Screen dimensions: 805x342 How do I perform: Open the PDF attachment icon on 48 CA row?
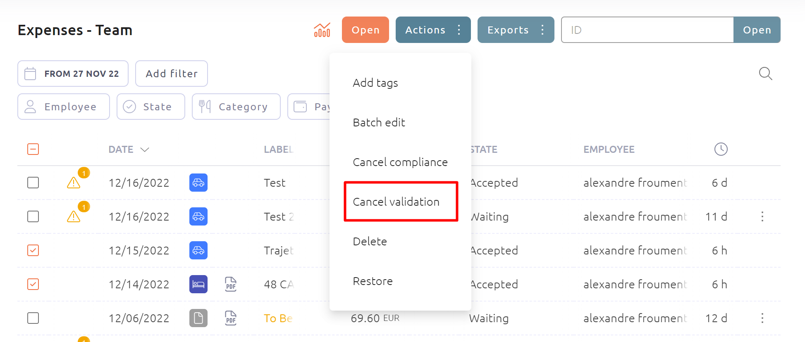[x=230, y=284]
